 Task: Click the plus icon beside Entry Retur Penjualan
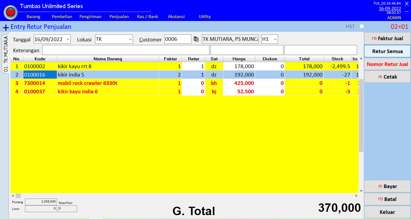[6, 28]
